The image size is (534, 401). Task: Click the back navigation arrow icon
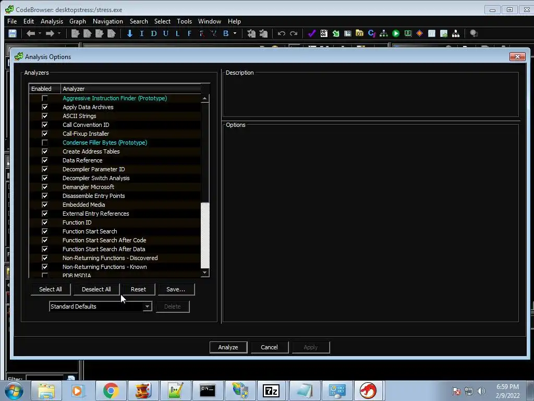31,33
